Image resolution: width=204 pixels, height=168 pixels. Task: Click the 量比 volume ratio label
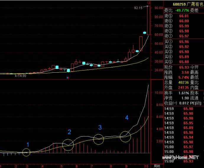(194, 82)
